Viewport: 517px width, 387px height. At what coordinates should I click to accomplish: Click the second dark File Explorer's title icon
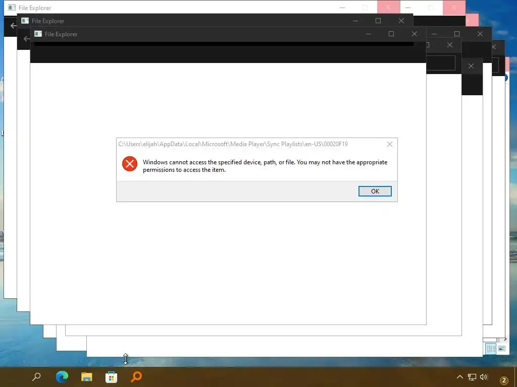click(25, 21)
